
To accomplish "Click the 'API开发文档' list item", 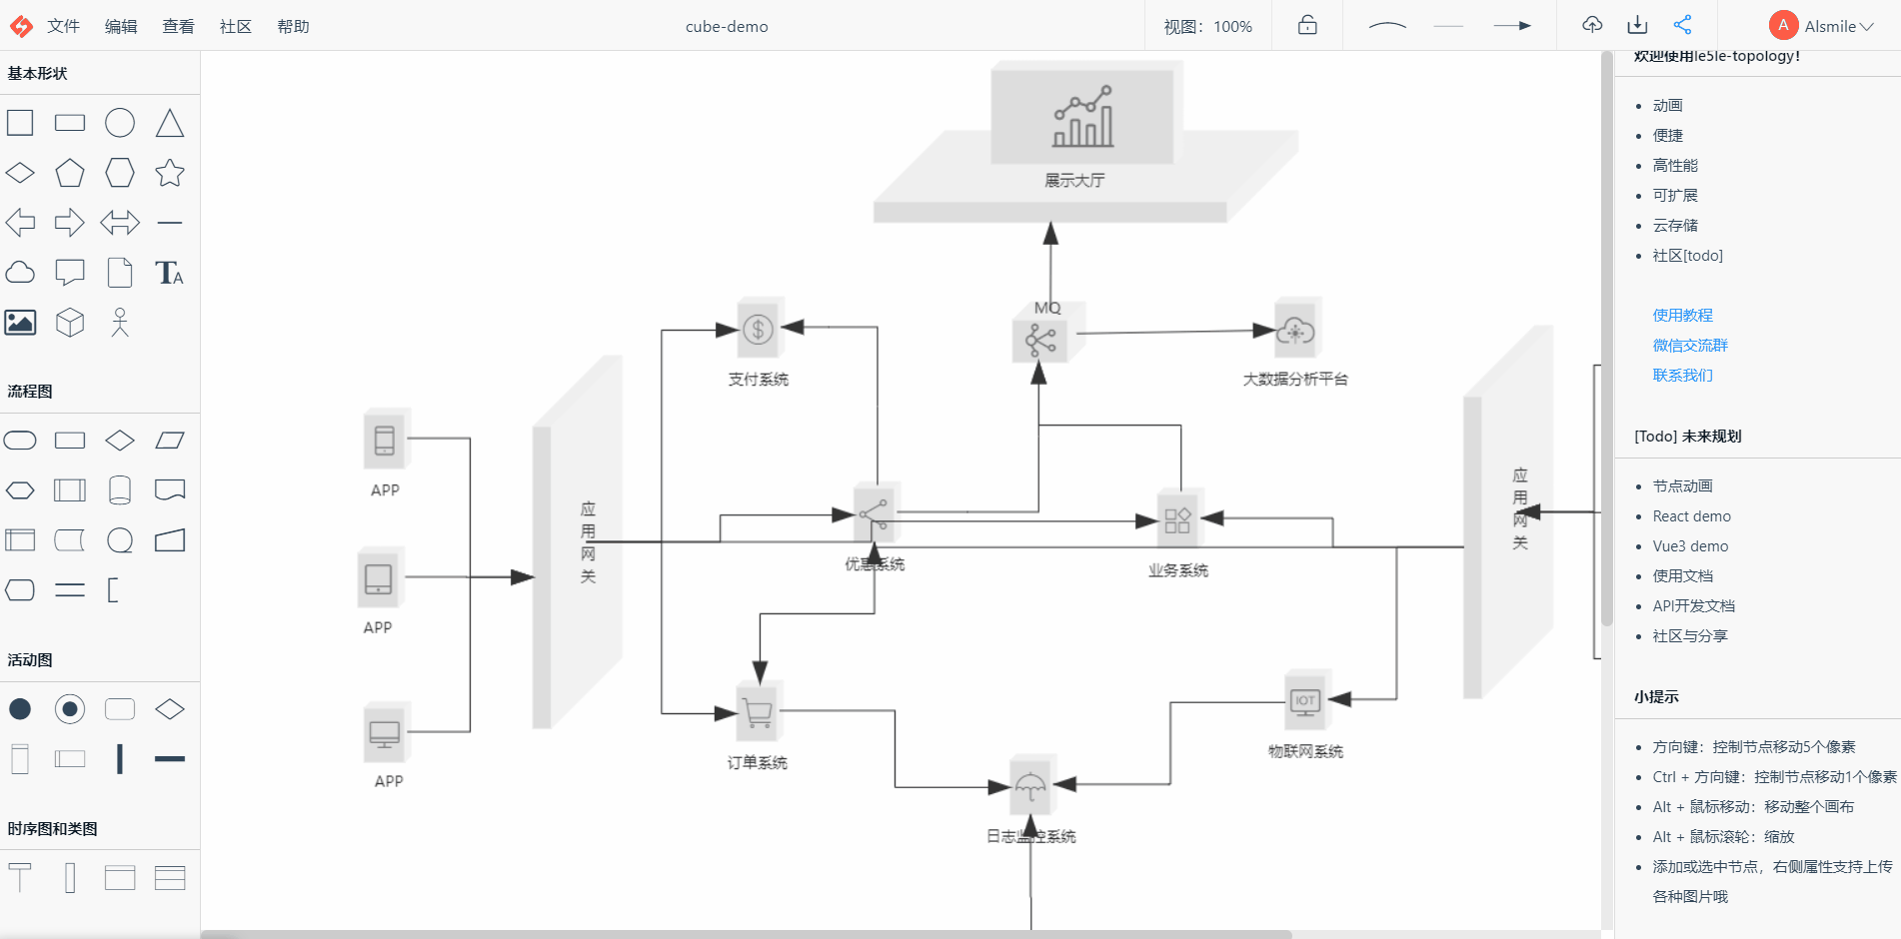I will (x=1693, y=606).
